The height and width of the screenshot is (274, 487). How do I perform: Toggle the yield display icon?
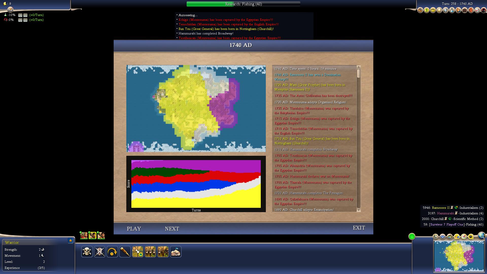[457, 237]
